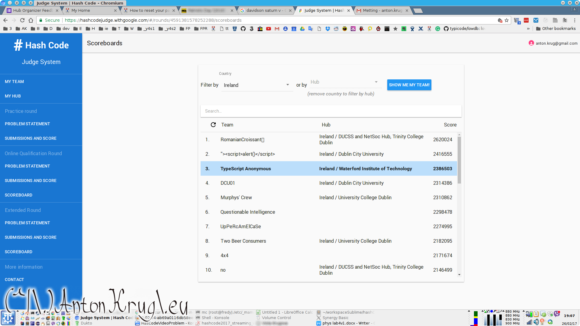The height and width of the screenshot is (326, 580).
Task: Open the Dropbox bookmark icon
Action: point(328,29)
